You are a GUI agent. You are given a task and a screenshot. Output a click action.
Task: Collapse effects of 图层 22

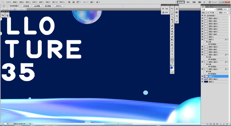(x=228, y=40)
